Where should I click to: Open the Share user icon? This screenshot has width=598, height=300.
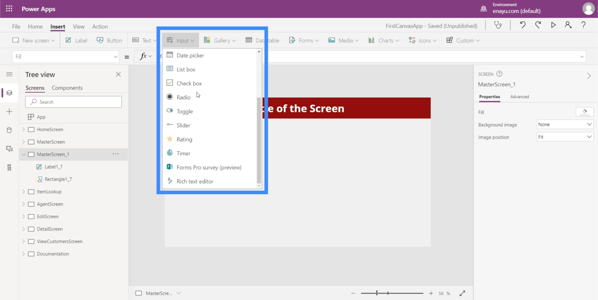click(568, 25)
